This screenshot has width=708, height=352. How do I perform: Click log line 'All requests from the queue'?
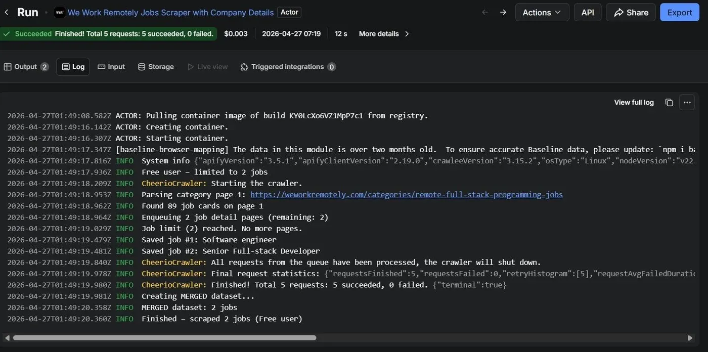274,262
